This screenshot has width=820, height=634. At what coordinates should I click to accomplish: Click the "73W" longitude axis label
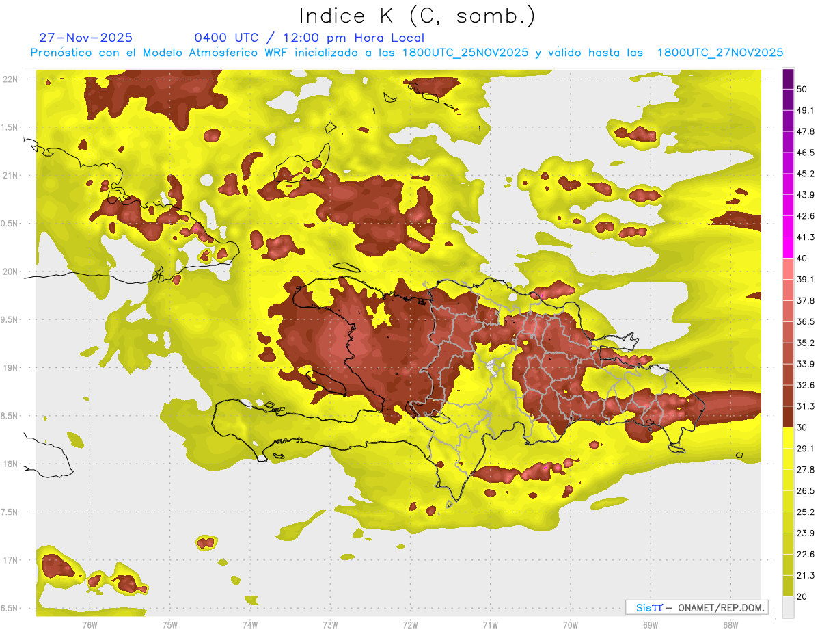[x=330, y=624]
